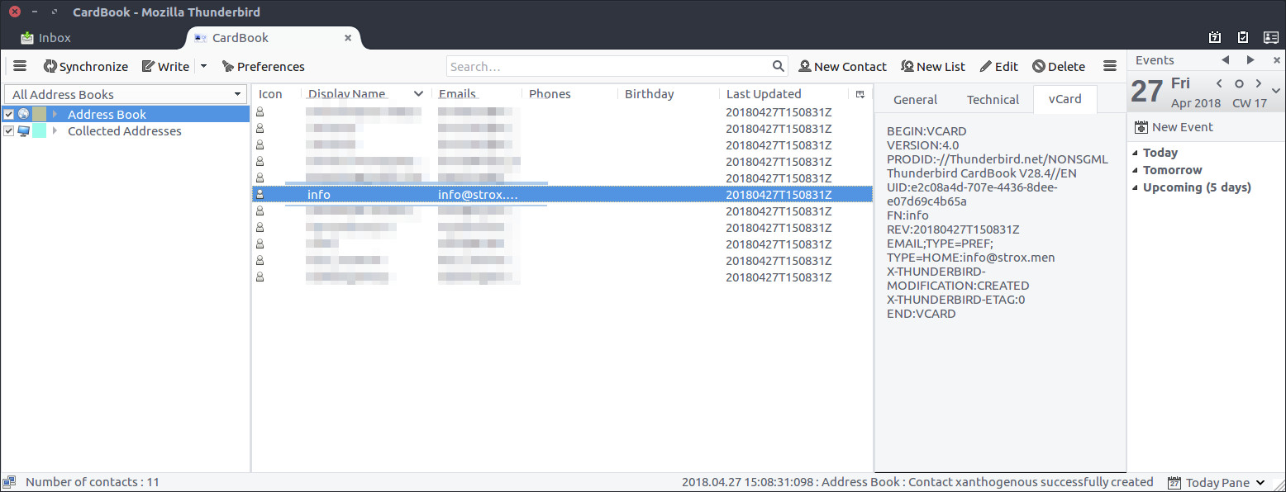The width and height of the screenshot is (1286, 492).
Task: Collapse the Tomorrow events section
Action: click(1135, 170)
